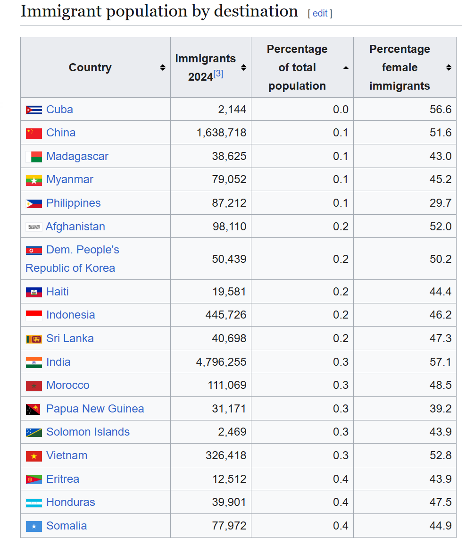Open the Sri Lanka article link
Image resolution: width=466 pixels, height=538 pixels.
point(70,338)
